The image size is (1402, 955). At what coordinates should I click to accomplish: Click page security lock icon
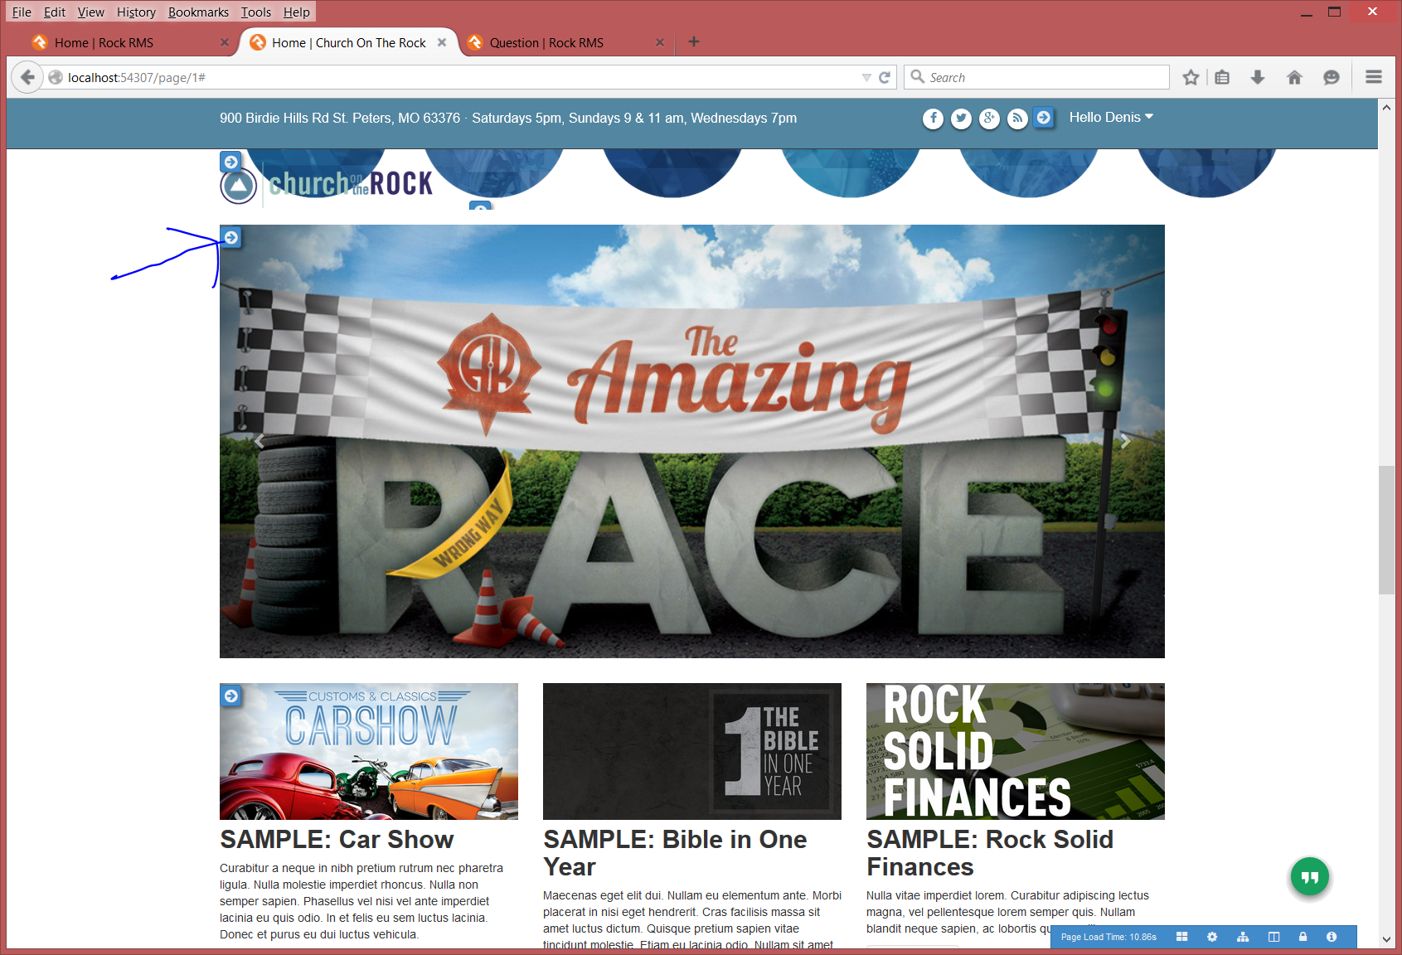pos(1303,937)
